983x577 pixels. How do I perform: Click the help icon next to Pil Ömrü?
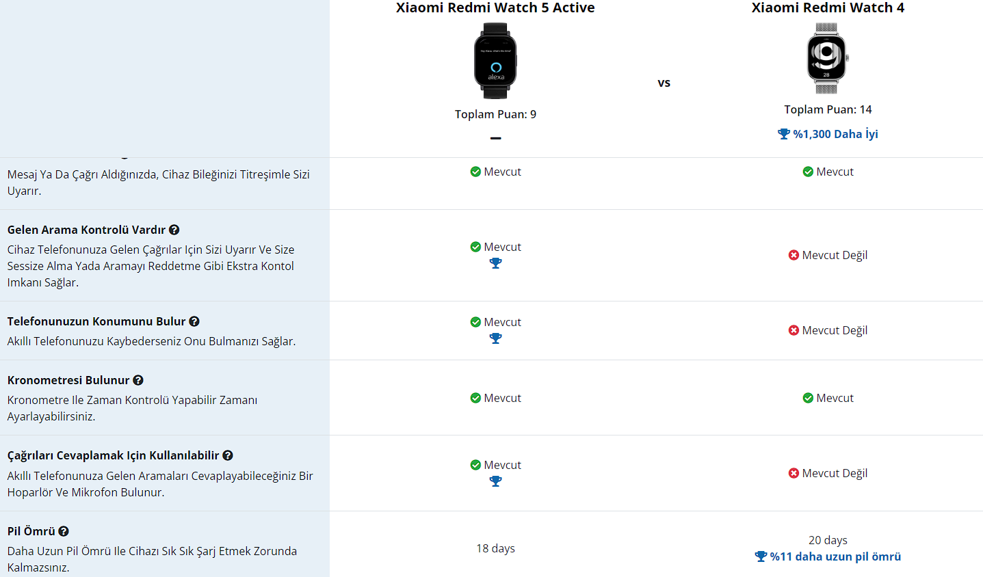pos(64,531)
